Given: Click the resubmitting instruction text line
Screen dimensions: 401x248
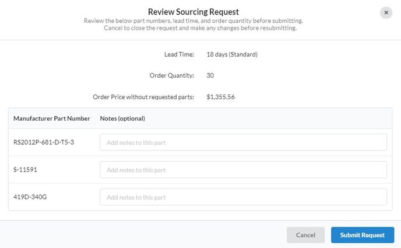Looking at the screenshot, I should [200, 28].
